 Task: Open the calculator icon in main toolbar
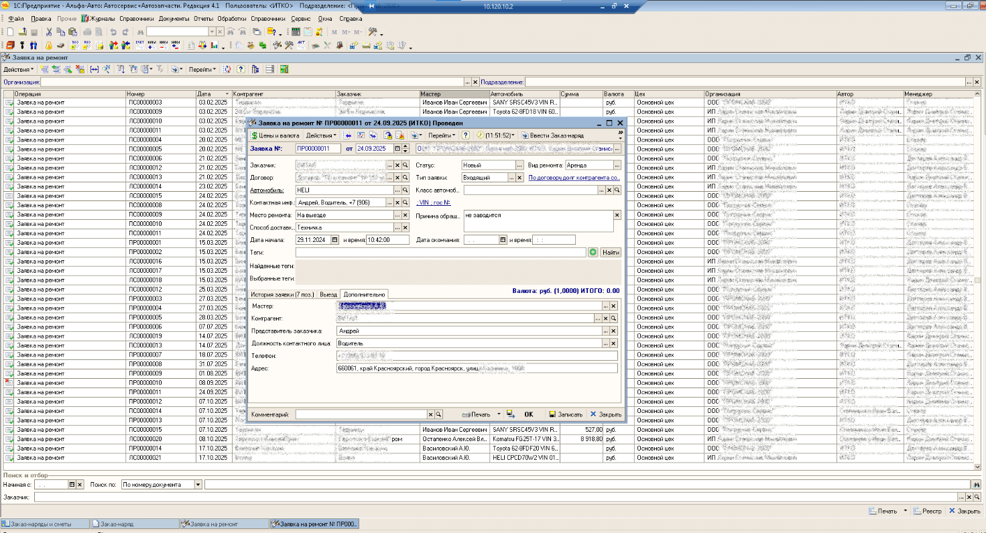pos(296,32)
